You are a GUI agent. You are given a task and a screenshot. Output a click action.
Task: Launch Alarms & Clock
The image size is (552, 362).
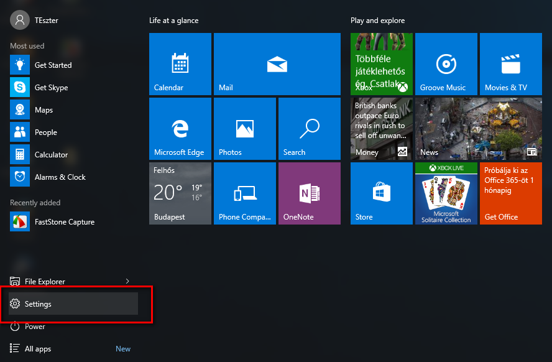click(59, 177)
